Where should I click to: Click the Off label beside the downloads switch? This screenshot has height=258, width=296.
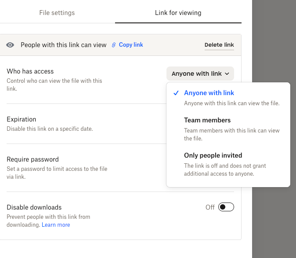[210, 207]
